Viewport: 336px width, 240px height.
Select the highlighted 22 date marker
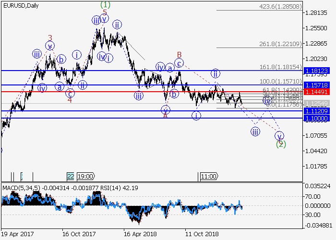coord(71,176)
